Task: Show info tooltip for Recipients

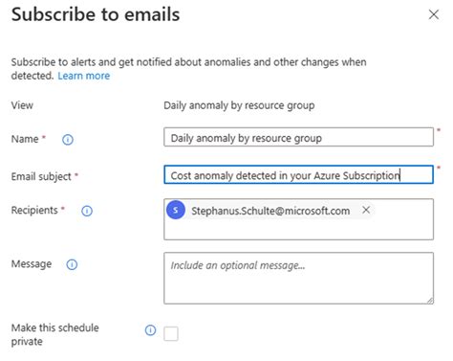Action: [87, 211]
